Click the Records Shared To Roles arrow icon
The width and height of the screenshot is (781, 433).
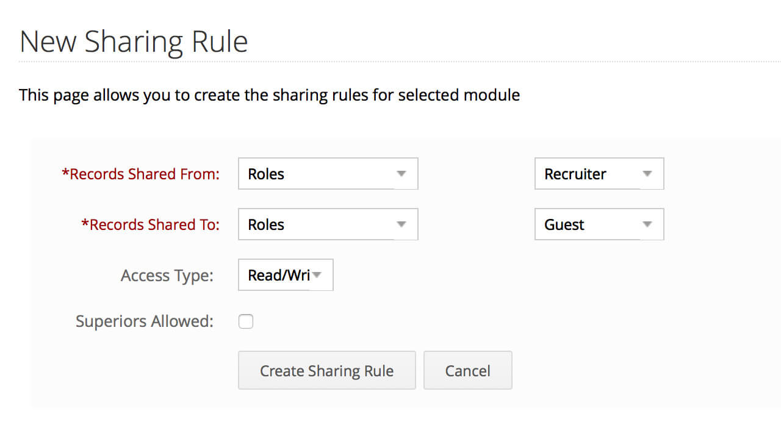pos(401,224)
